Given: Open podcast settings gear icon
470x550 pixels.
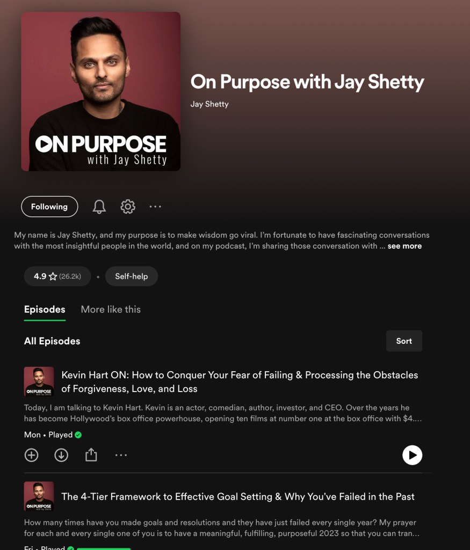Looking at the screenshot, I should (128, 207).
